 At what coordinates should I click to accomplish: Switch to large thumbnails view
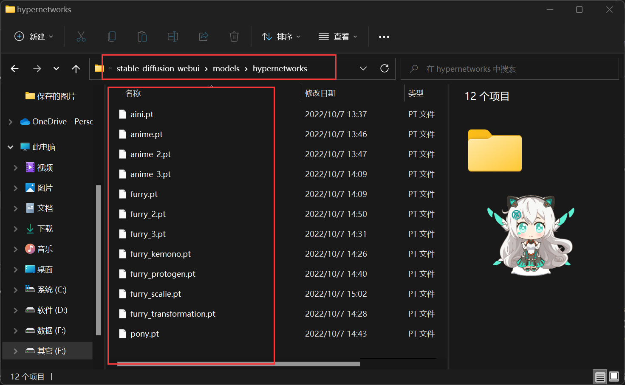click(x=614, y=377)
